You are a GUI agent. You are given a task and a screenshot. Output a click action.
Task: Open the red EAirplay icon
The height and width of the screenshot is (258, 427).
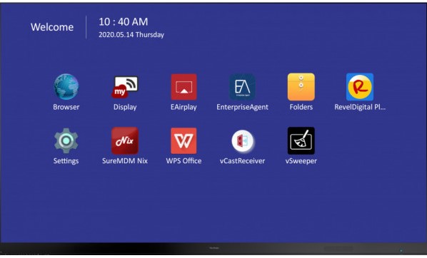tap(184, 87)
